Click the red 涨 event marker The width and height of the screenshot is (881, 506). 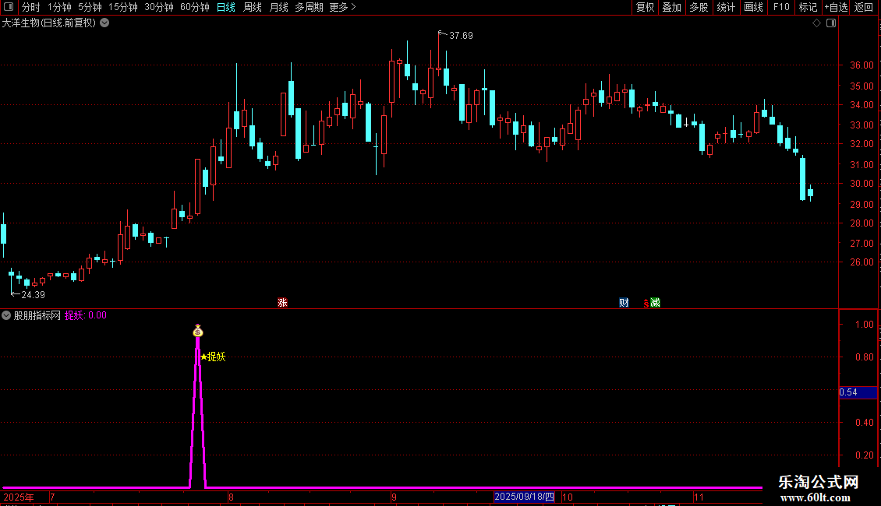click(x=282, y=302)
